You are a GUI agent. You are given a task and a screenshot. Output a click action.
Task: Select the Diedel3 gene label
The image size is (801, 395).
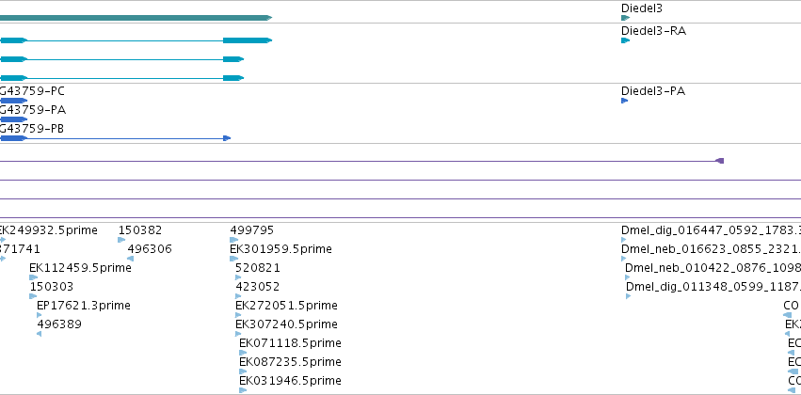[x=642, y=8]
